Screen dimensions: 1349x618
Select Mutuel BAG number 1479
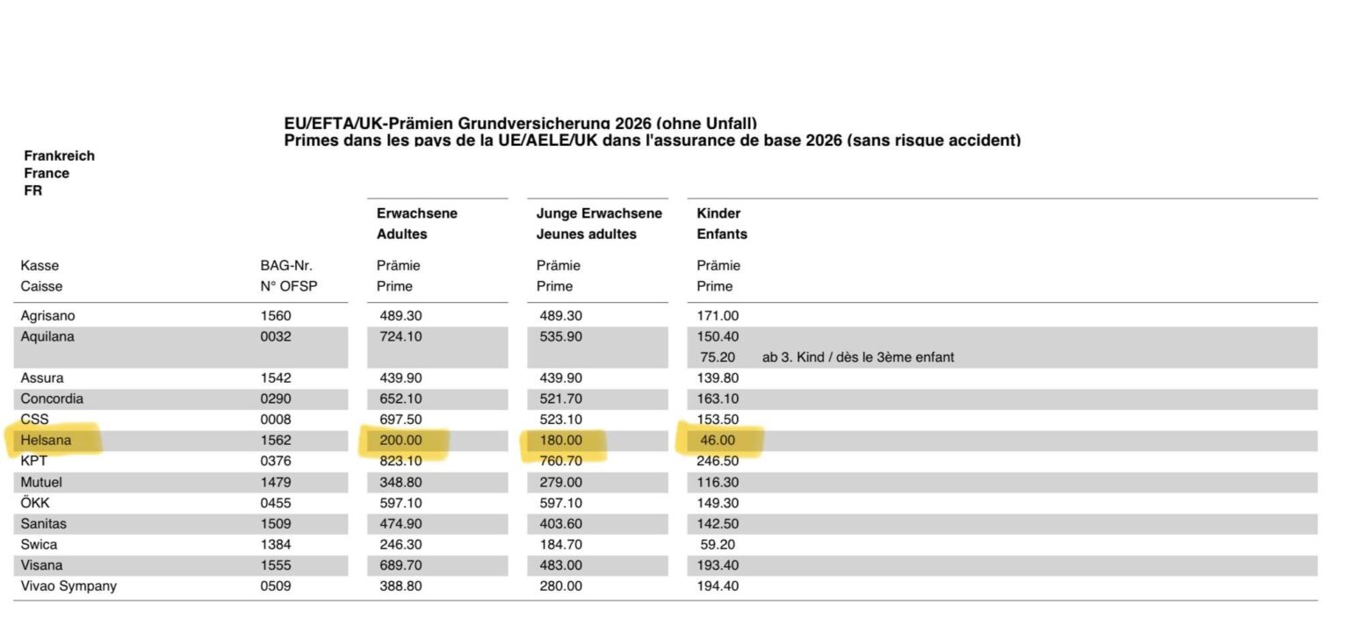click(x=275, y=482)
